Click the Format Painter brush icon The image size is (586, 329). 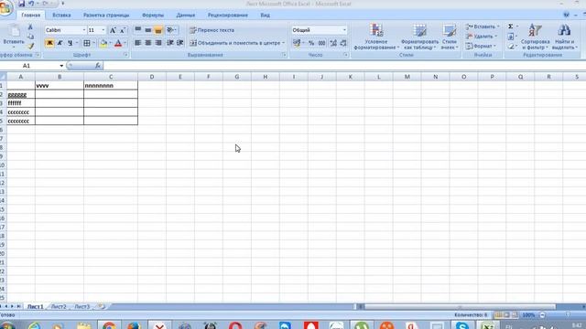(30, 46)
